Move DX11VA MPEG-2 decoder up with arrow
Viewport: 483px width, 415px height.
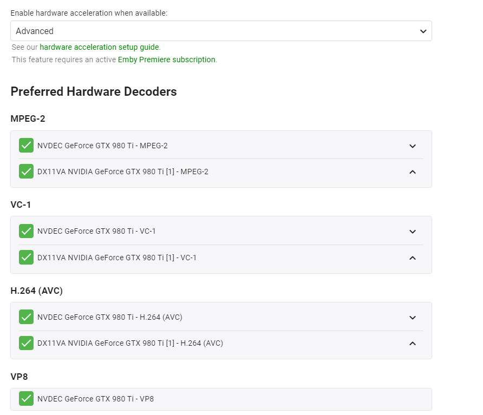413,172
